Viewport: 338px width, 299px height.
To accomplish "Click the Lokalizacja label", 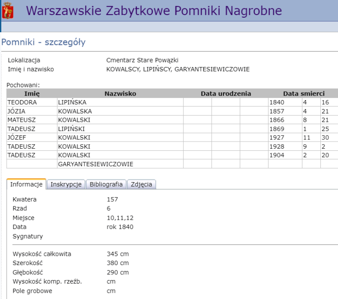I will point(24,60).
